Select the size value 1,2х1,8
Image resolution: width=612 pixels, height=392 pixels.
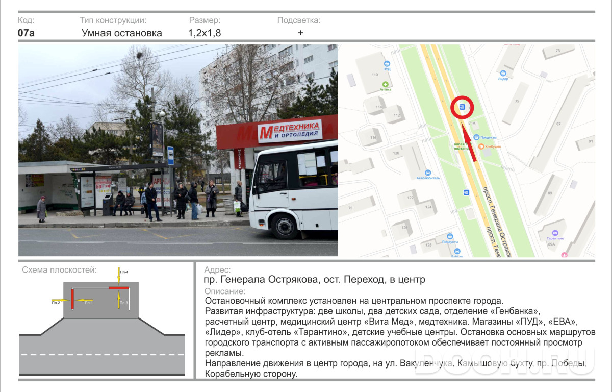point(205,33)
